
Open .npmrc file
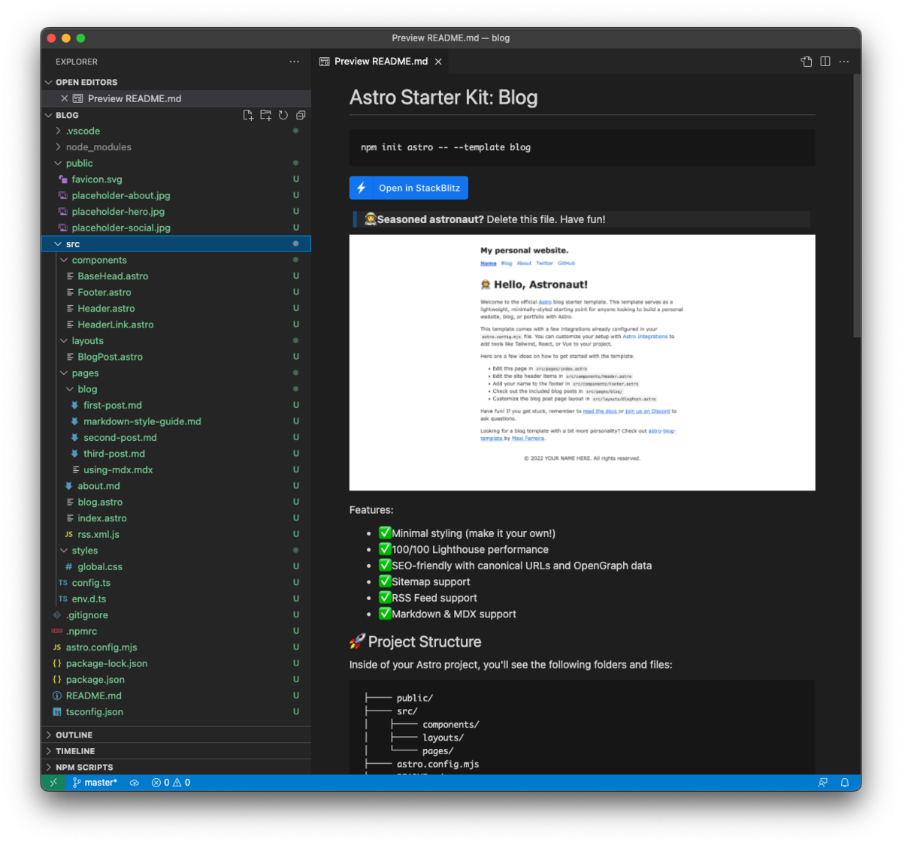pyautogui.click(x=176, y=632)
